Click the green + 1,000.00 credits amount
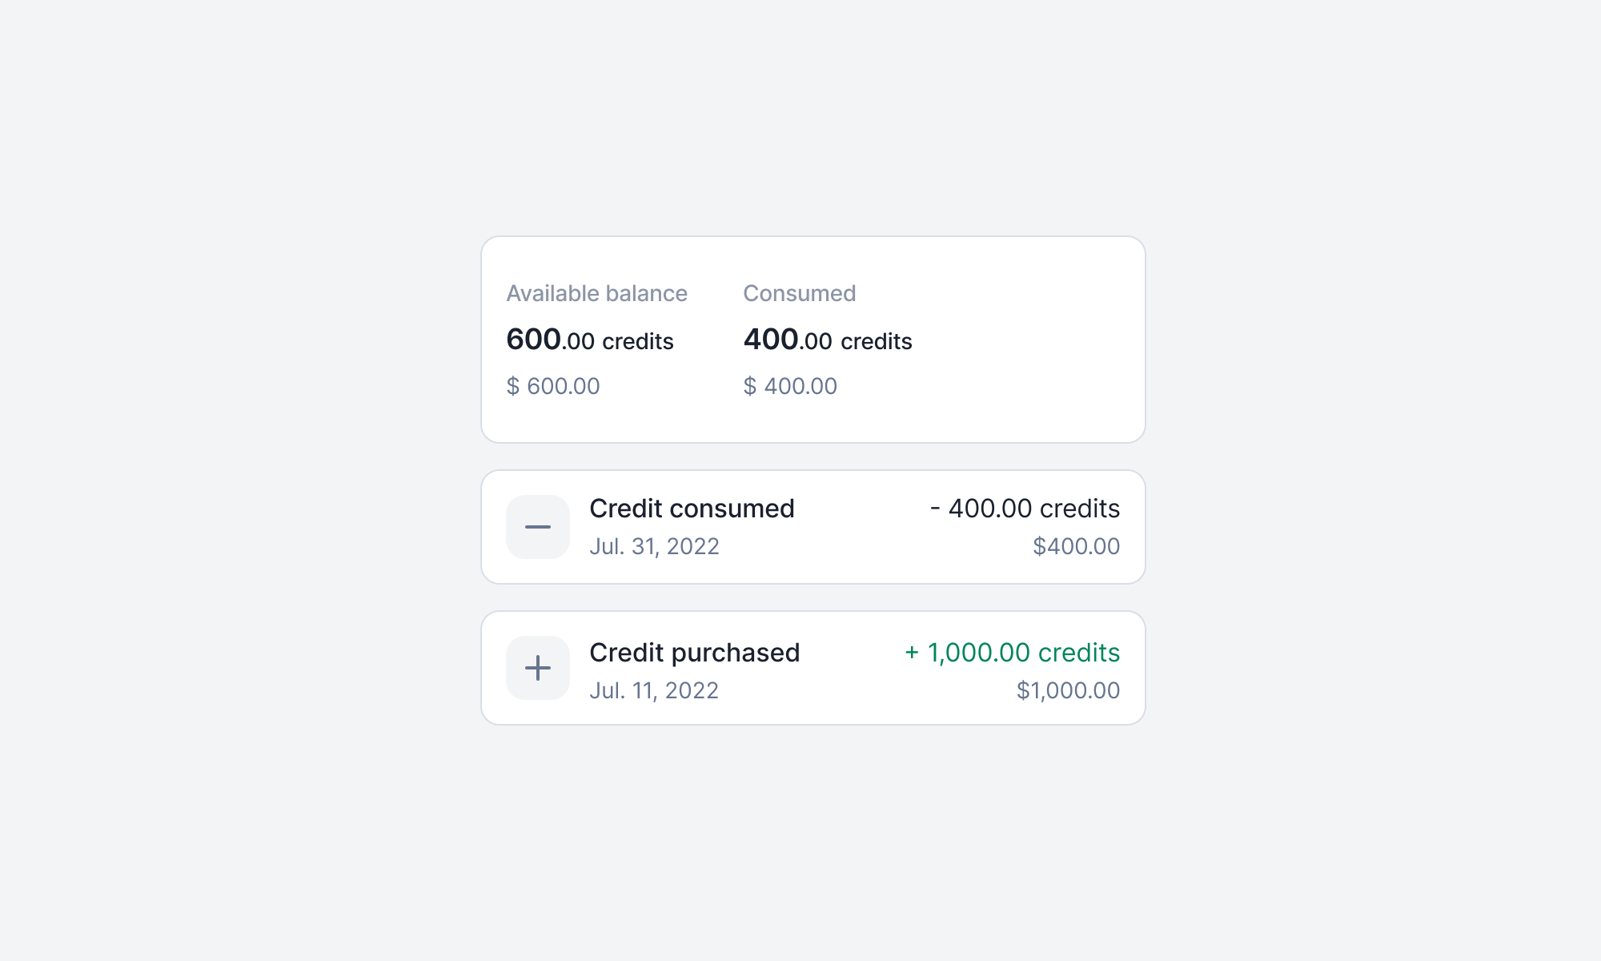Screen dimensions: 1601x961 click(x=1012, y=653)
